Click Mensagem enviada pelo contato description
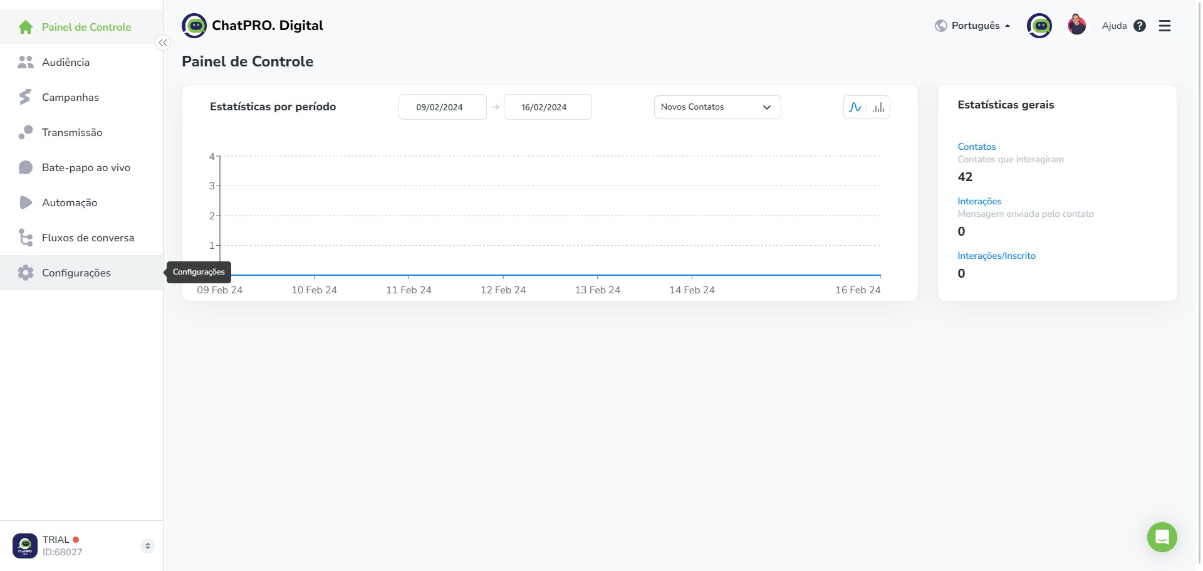 1026,214
